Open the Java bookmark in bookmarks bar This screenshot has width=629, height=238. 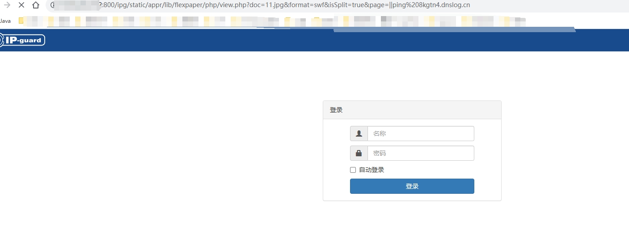tap(5, 21)
